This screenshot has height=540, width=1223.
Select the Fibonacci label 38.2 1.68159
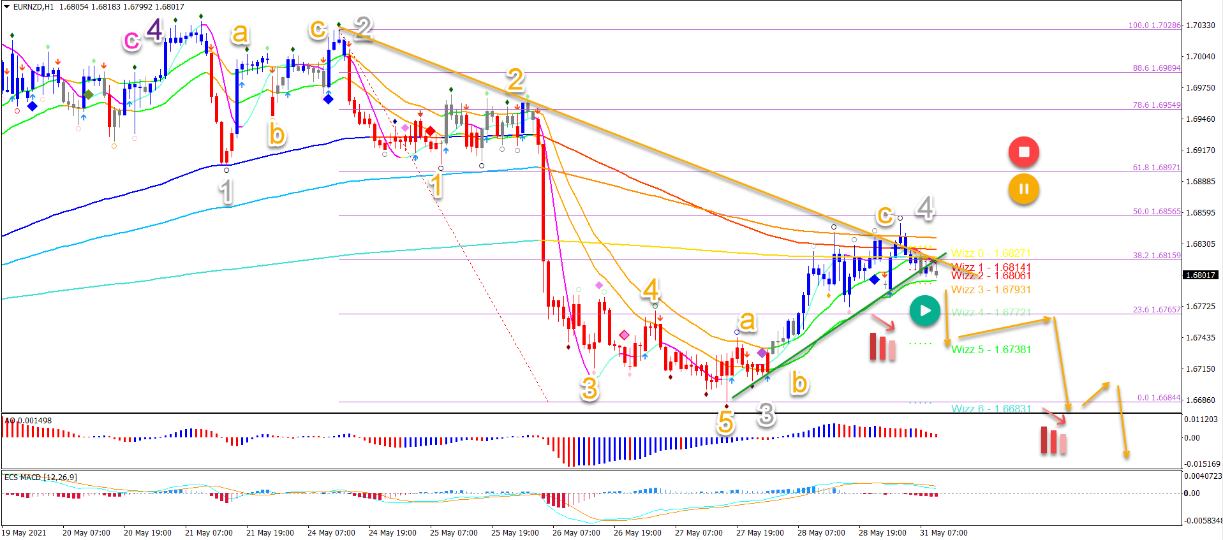tap(1157, 256)
